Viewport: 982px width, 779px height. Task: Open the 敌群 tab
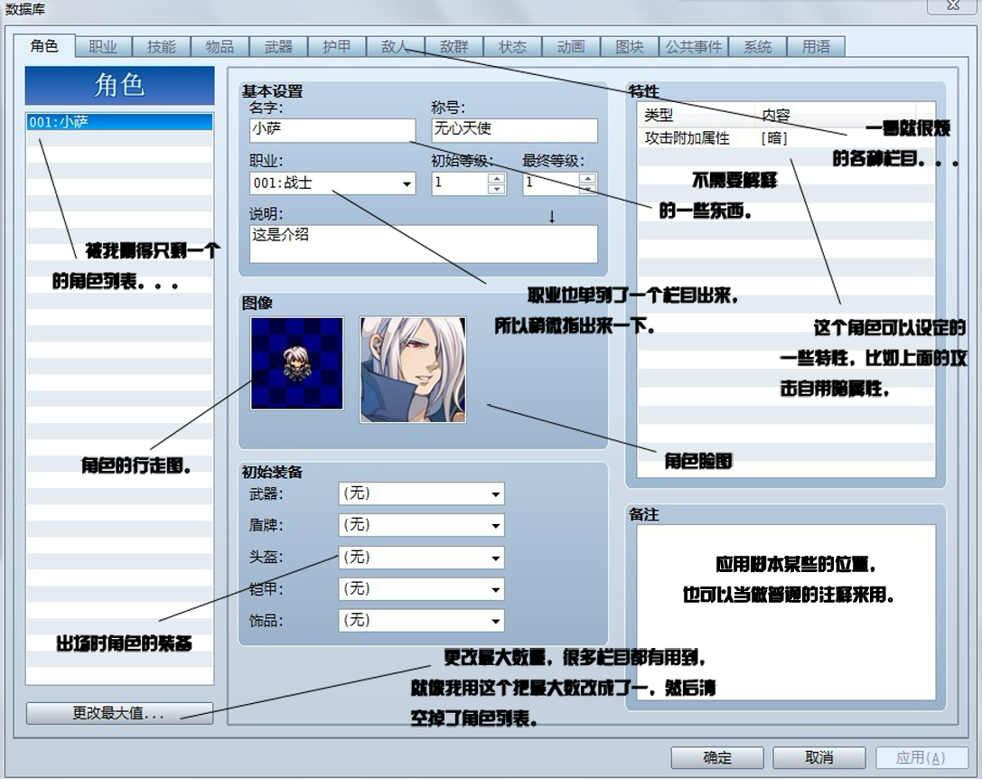click(x=454, y=47)
